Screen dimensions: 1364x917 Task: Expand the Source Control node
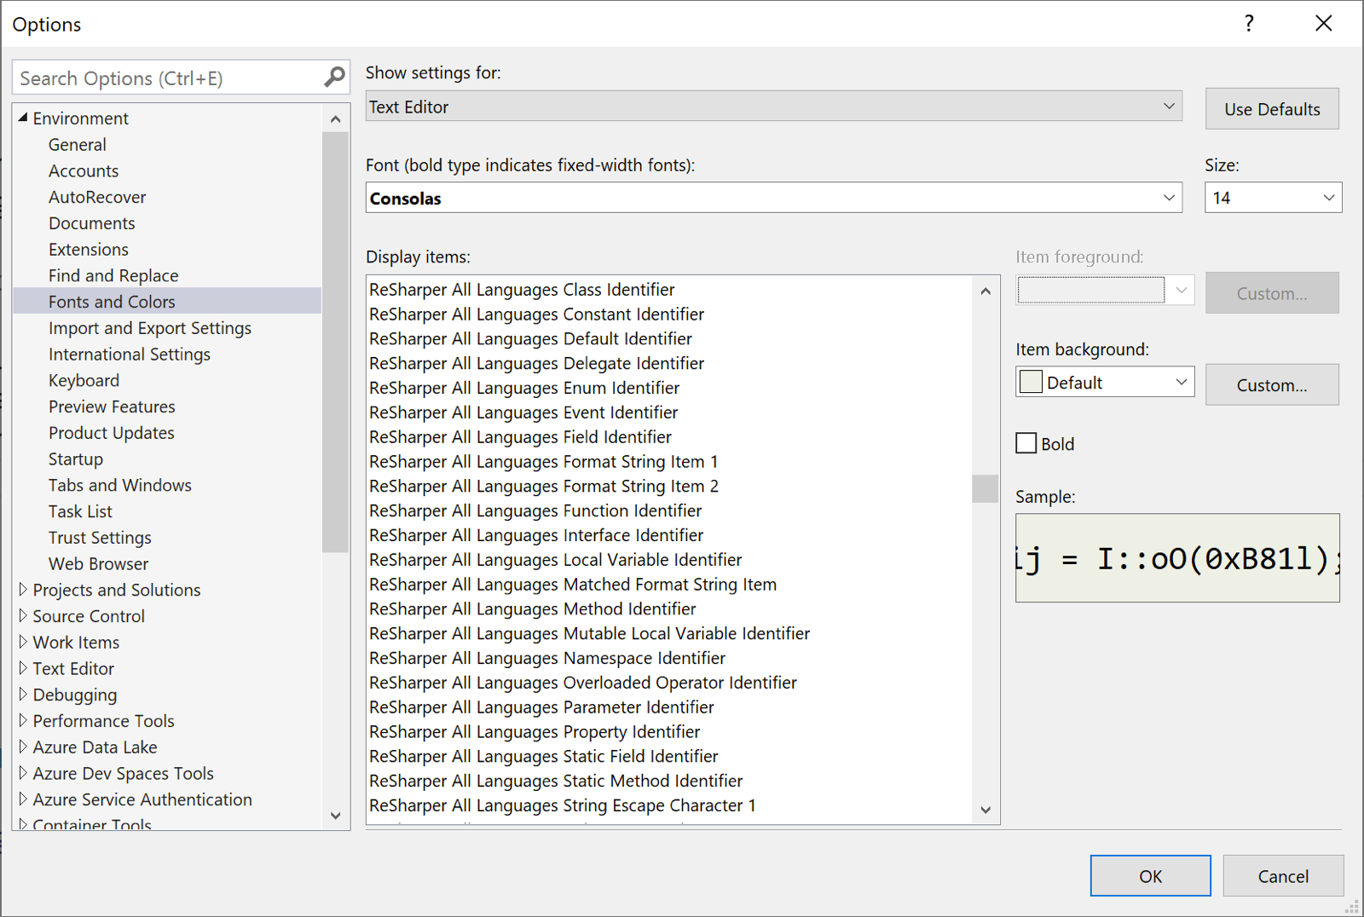(23, 615)
